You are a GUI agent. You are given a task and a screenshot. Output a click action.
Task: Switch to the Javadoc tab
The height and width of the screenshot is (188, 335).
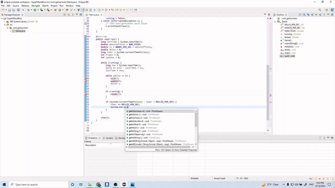[x=108, y=138]
